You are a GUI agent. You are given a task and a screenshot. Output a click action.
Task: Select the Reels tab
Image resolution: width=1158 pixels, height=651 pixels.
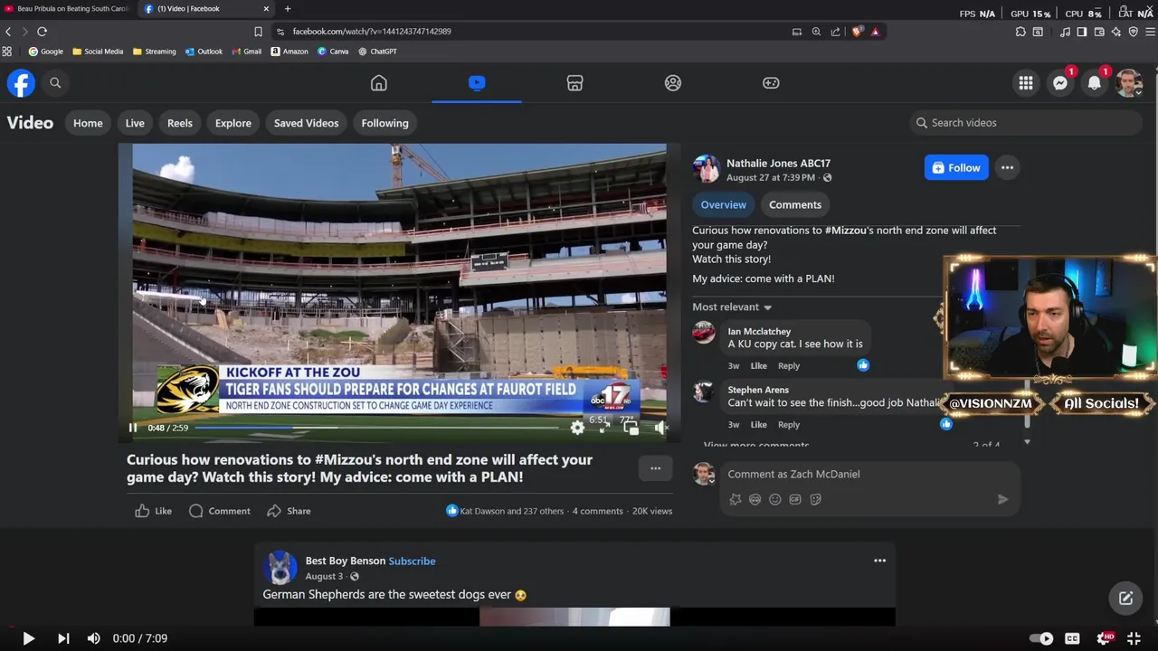(x=180, y=123)
